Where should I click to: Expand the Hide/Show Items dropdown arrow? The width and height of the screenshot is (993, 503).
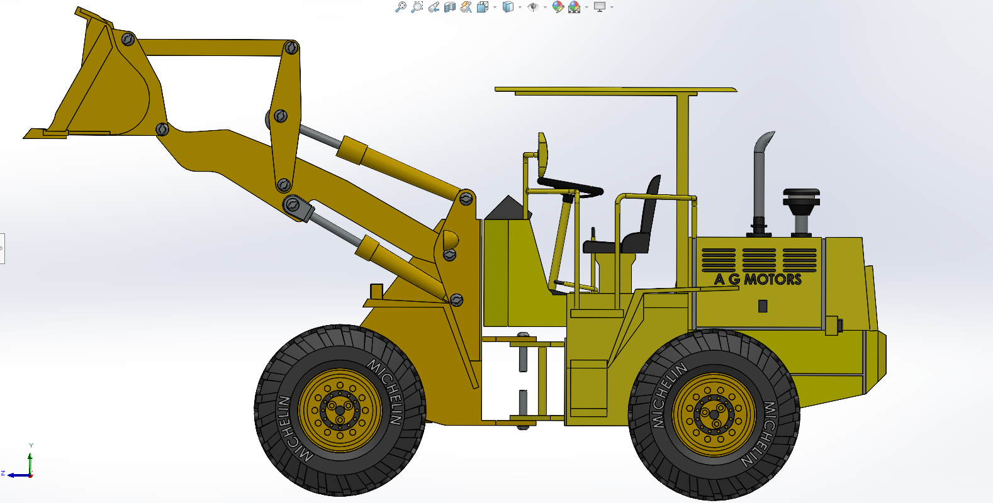tap(545, 8)
